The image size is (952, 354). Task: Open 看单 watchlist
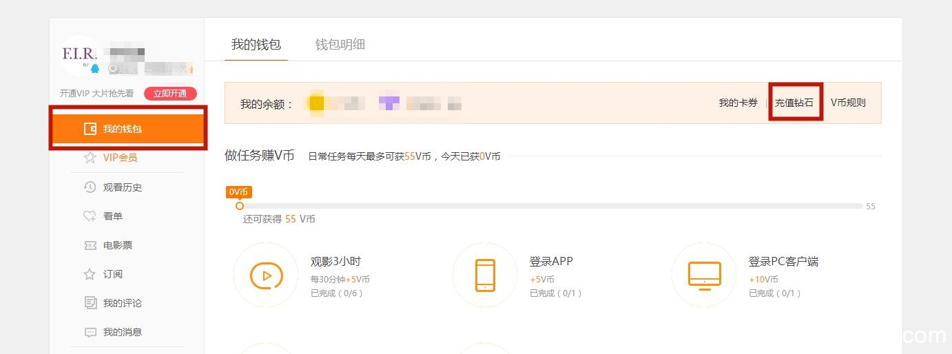[x=112, y=216]
